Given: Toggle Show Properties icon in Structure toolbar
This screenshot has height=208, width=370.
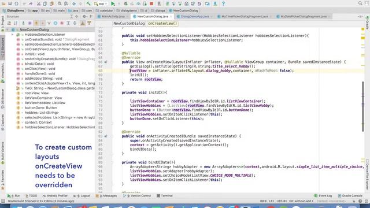Looking at the screenshot, I should 29,23.
